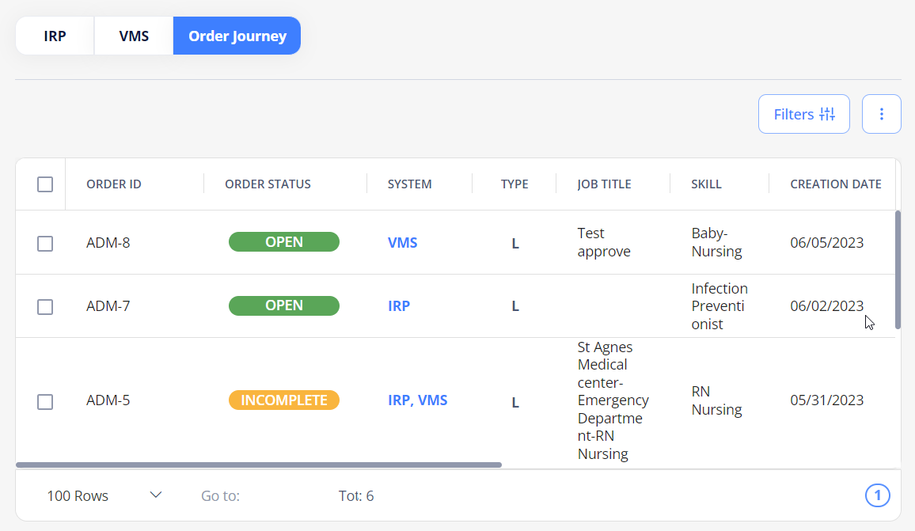Viewport: 915px width, 531px height.
Task: Click the 06/05/2023 creation date
Action: click(x=827, y=243)
